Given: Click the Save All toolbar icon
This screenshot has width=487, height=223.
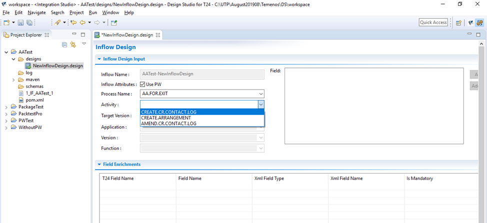Looking at the screenshot, I should (x=29, y=22).
